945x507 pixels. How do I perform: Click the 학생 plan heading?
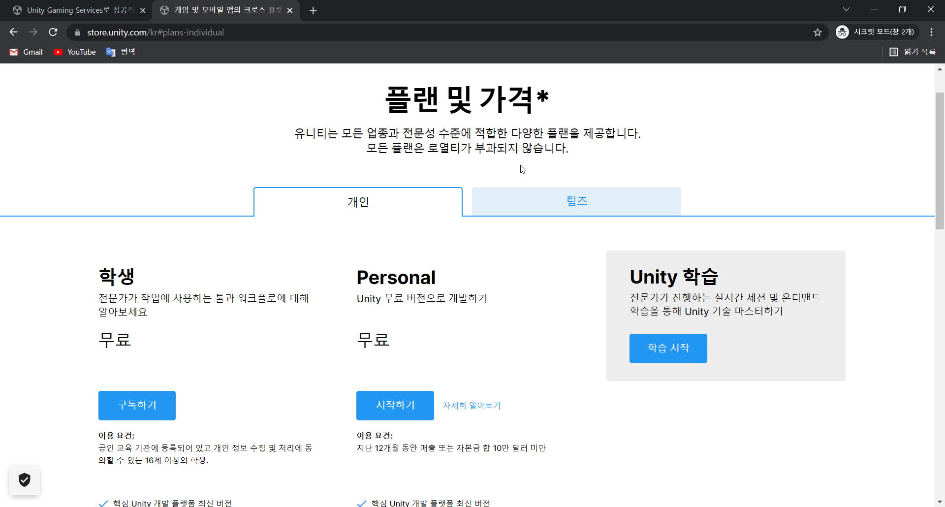pos(117,277)
